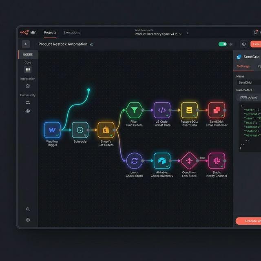The width and height of the screenshot is (261, 261).
Task: Select the JS Code Format Data node
Action: point(162,110)
